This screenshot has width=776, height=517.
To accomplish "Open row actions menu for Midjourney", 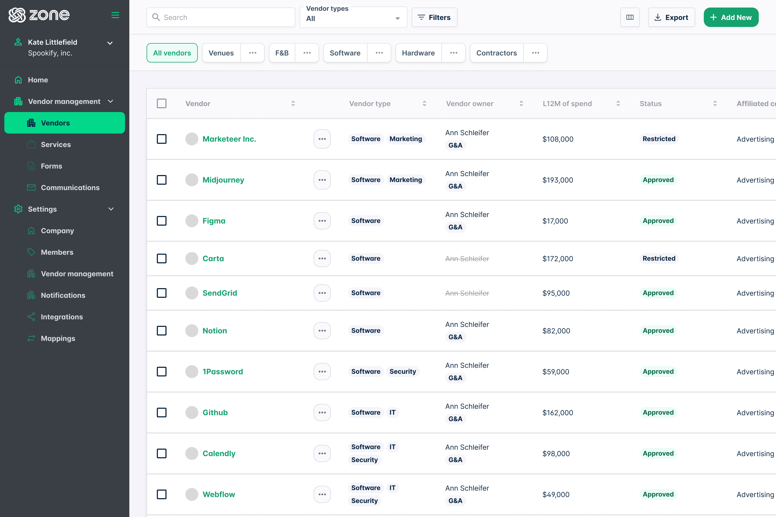I will pos(322,180).
